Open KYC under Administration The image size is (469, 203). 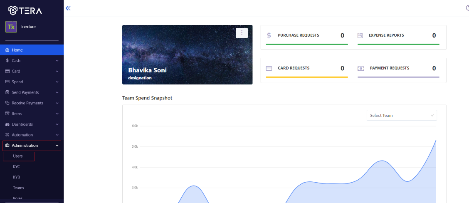pos(17,167)
